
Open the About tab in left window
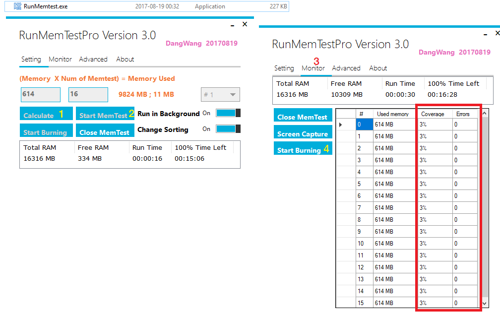click(x=125, y=60)
